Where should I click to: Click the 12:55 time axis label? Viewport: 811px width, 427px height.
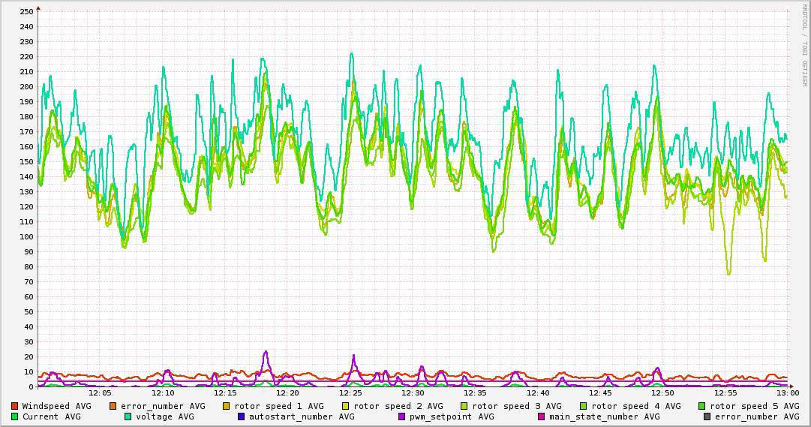725,393
